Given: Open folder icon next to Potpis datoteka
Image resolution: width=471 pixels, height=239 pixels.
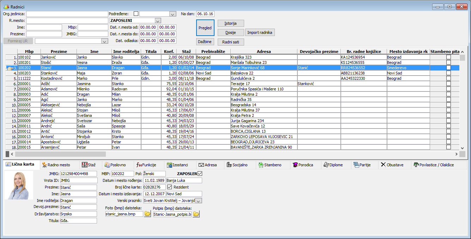Looking at the screenshot, I should (x=196, y=214).
